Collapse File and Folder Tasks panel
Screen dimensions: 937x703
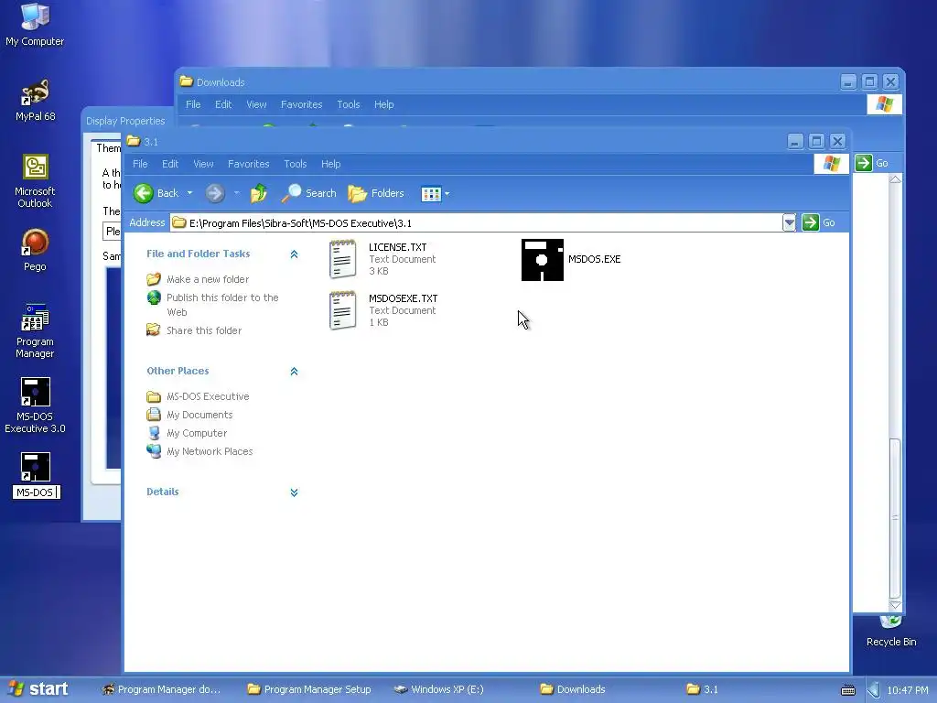point(294,254)
